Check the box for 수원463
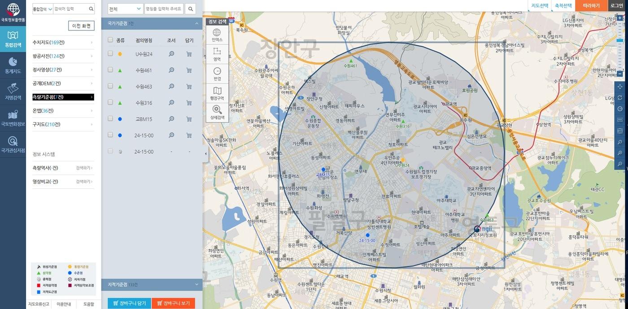The image size is (628, 309). (x=110, y=86)
